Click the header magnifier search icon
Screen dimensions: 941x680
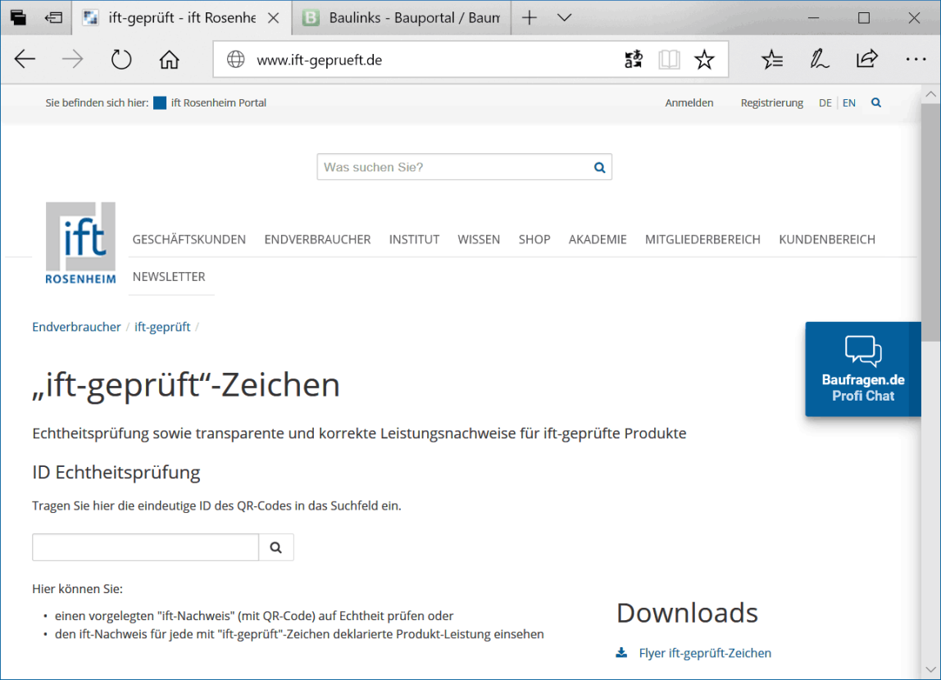pos(876,102)
